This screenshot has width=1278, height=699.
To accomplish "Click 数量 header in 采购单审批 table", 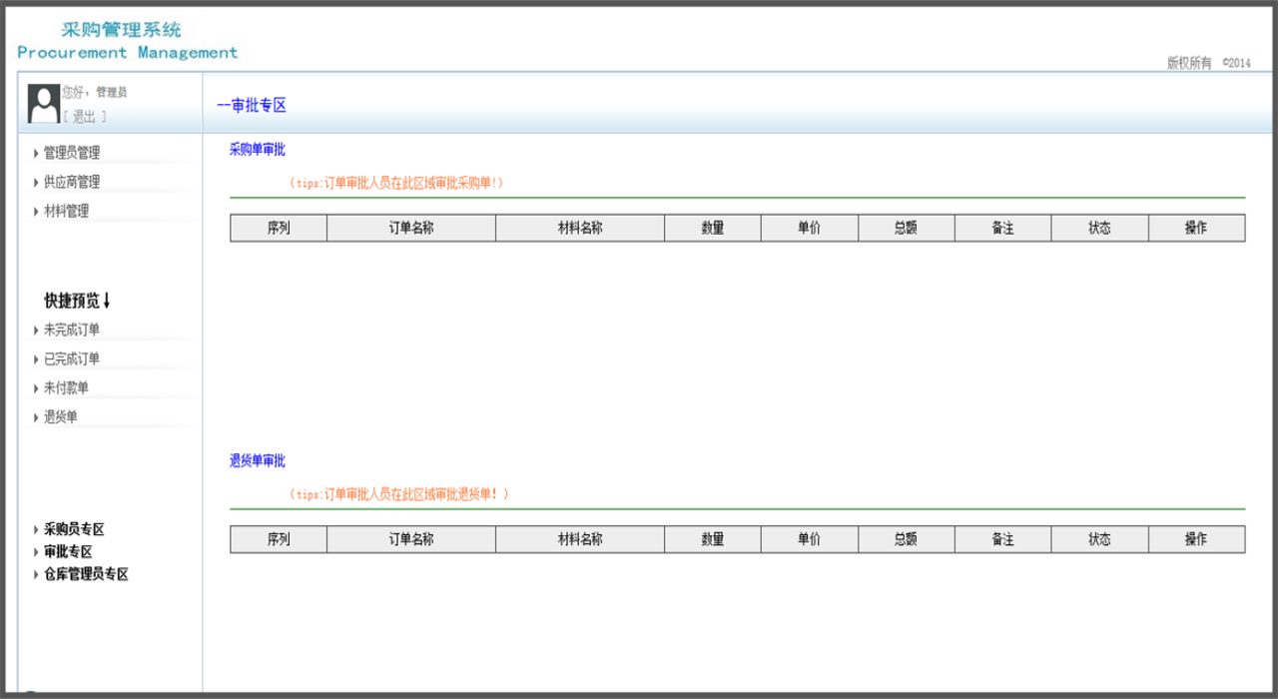I will [x=712, y=228].
